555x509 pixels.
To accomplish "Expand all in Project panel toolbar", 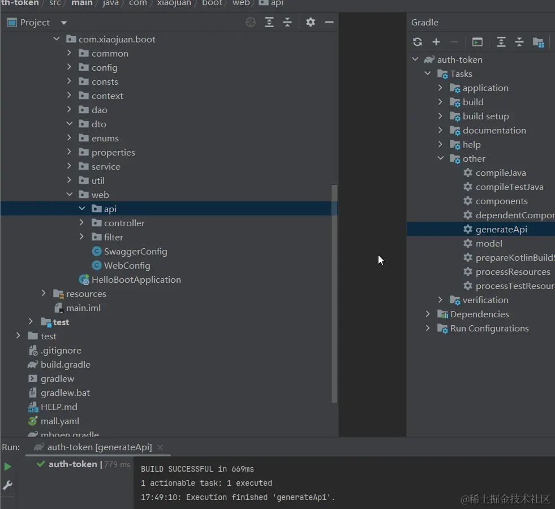I will tap(269, 22).
